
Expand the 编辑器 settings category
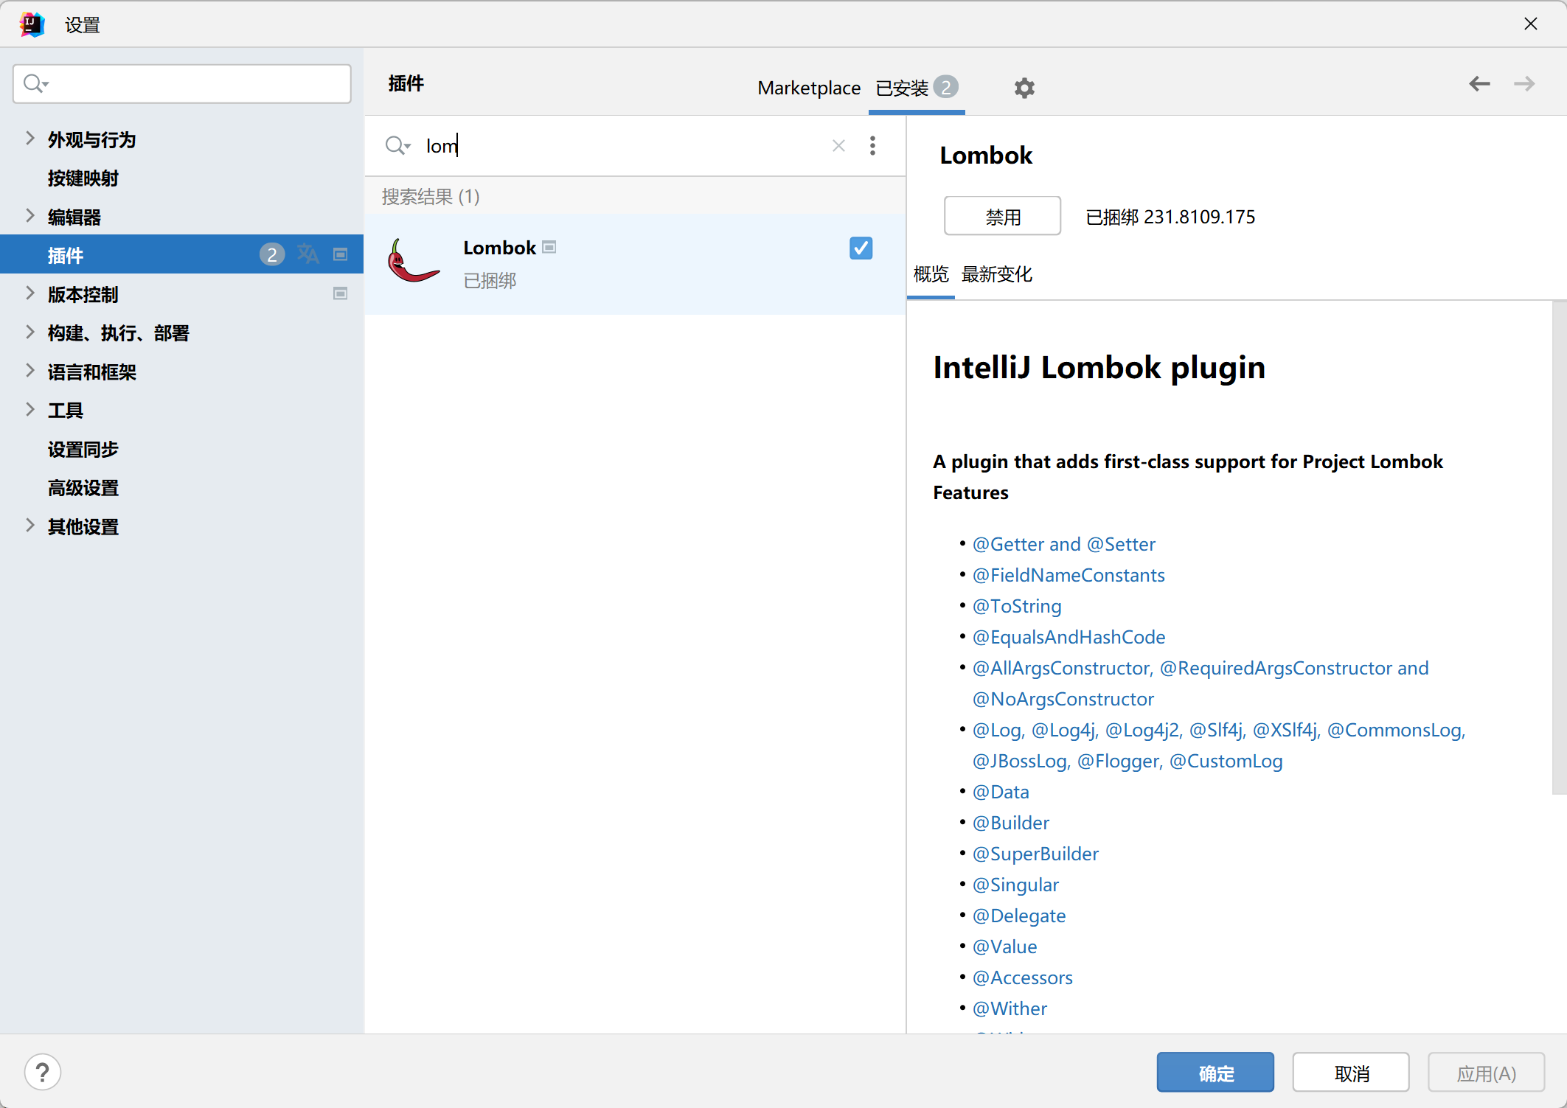pos(29,216)
